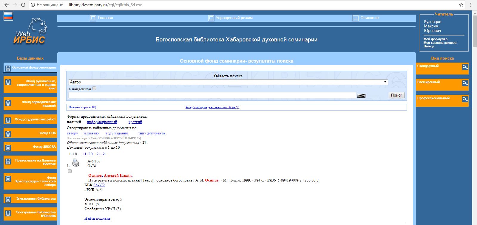This screenshot has height=225, width=477.
Task: Click the page vertical scrollbar
Action: [474, 119]
